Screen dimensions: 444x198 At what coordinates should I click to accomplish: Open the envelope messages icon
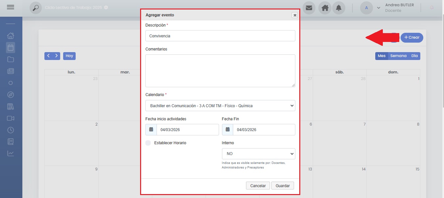click(309, 8)
